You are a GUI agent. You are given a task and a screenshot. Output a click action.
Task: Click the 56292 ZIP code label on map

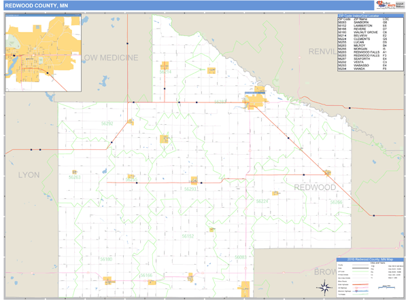click(x=107, y=124)
